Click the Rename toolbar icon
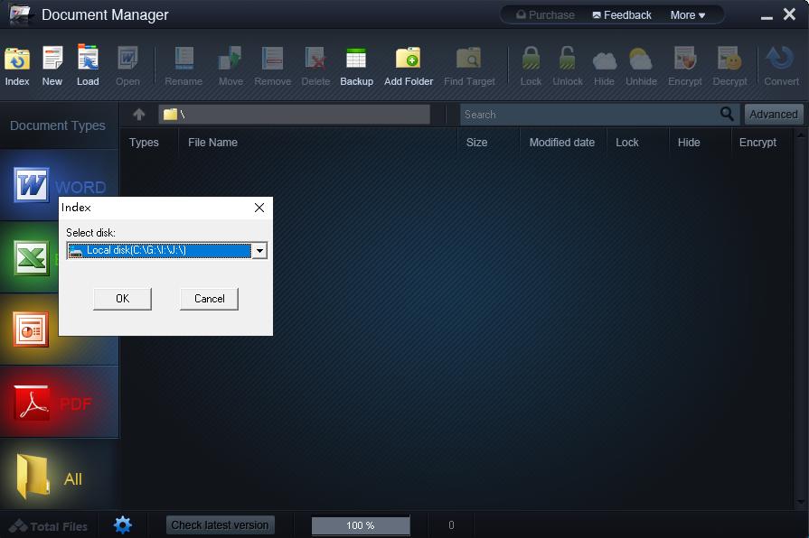 [x=183, y=66]
